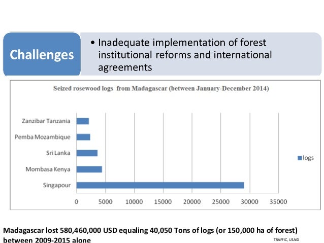The width and height of the screenshot is (324, 243).
Task: Click the 'TRAFFIC, USAID' source credit
Action: click(x=286, y=239)
